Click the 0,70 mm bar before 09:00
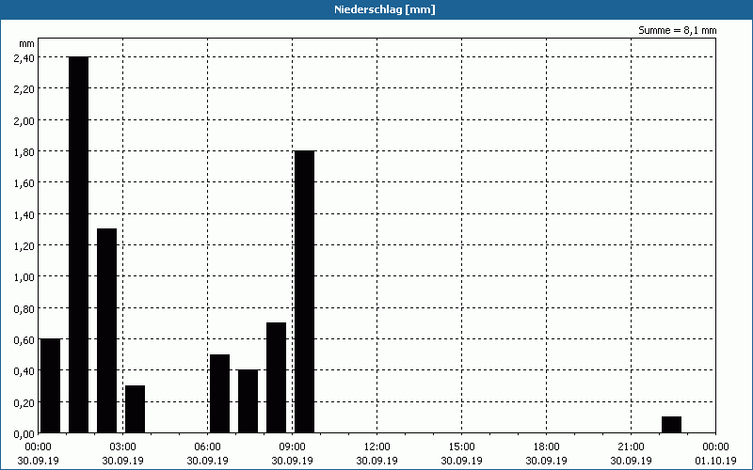Viewport: 753px width, 470px height. tap(276, 378)
